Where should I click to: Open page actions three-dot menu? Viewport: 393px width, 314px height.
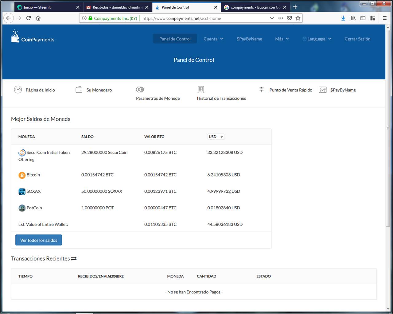pyautogui.click(x=281, y=18)
